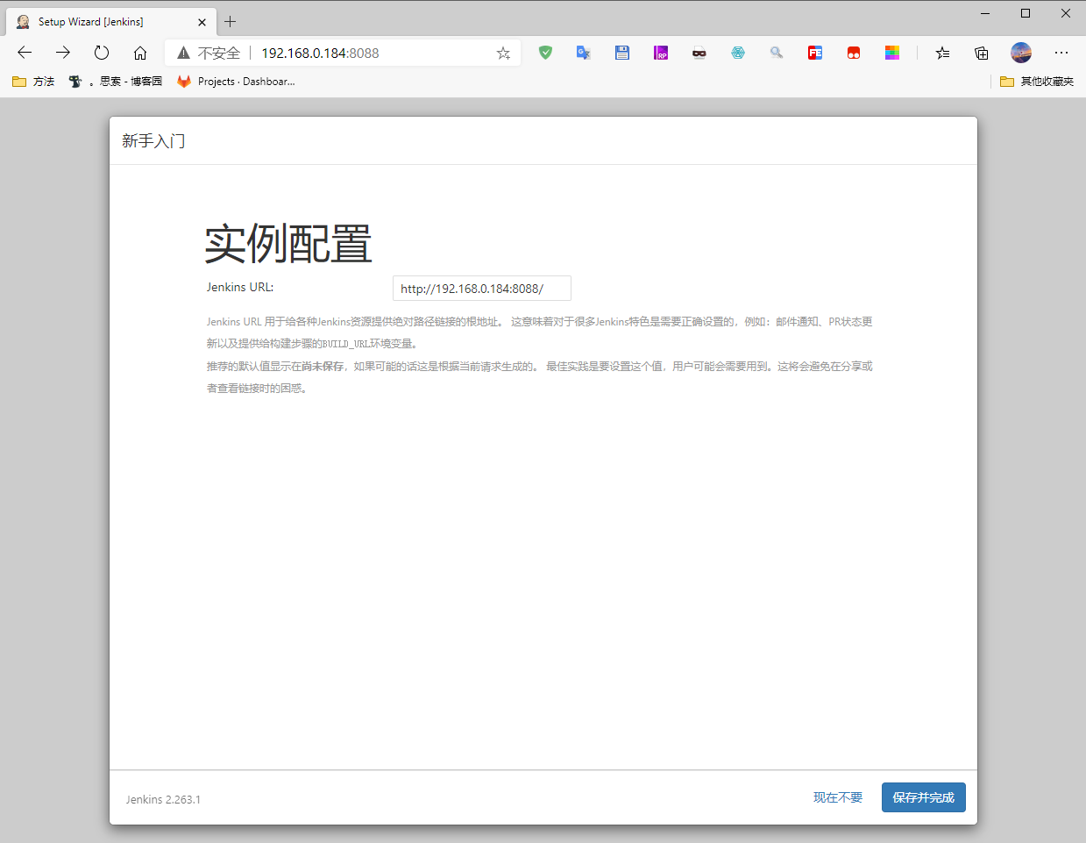Screen dimensions: 1086x843
Task: Click the browser Back arrow
Action: point(25,53)
